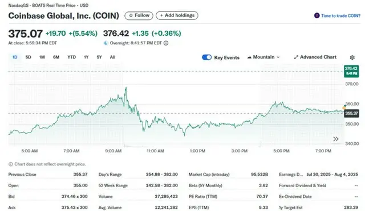Click the 376.42 current price marker
The image size is (365, 211).
point(351,71)
